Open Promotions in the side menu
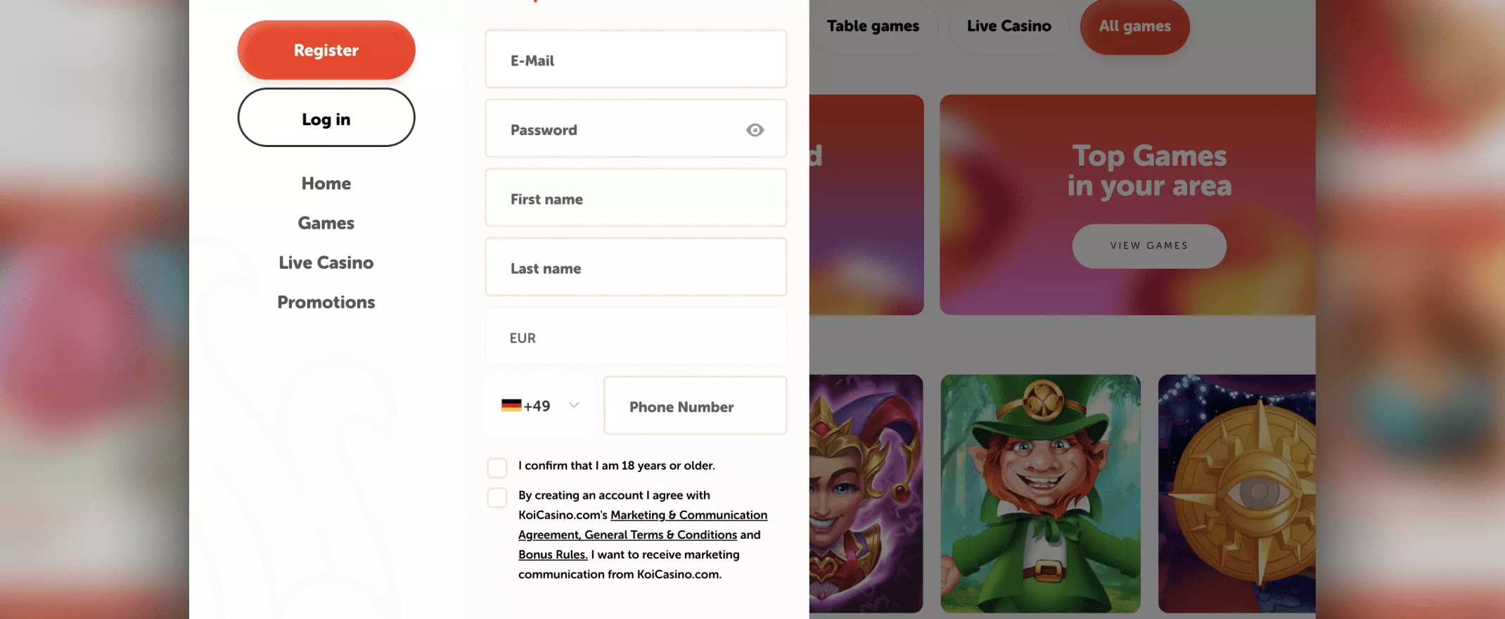Screen dimensions: 1505x619 click(x=326, y=302)
